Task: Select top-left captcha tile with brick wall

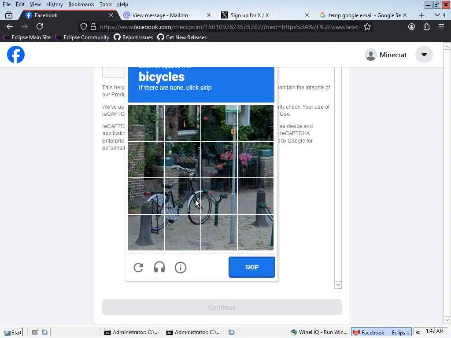Action: click(146, 123)
